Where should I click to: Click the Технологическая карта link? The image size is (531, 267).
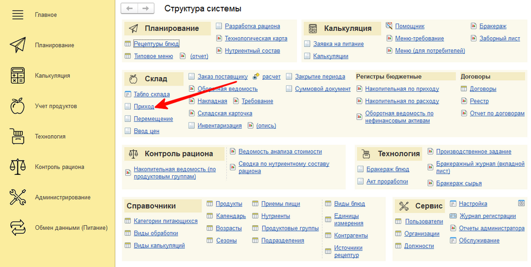(255, 38)
